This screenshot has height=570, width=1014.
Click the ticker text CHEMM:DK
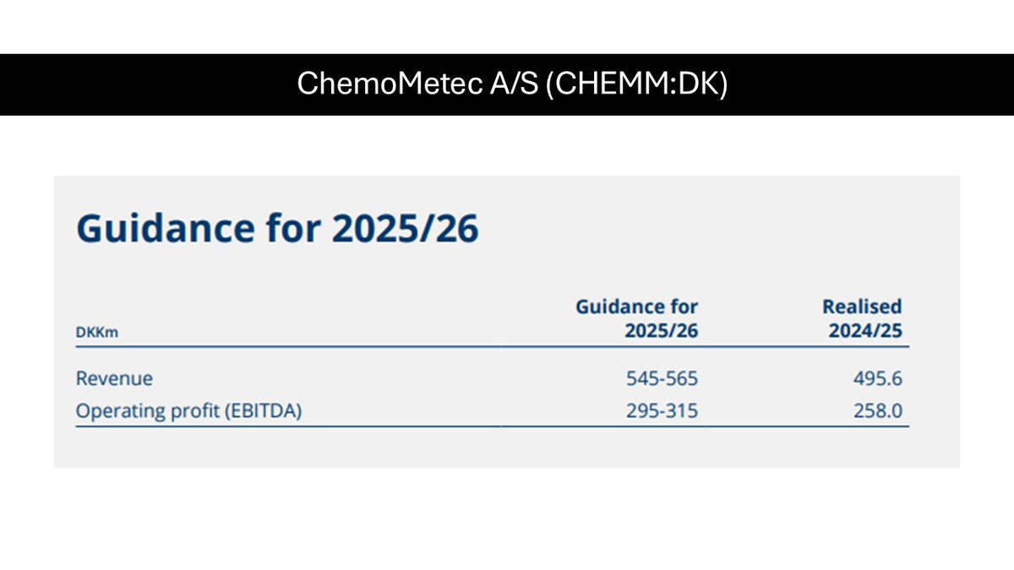632,84
